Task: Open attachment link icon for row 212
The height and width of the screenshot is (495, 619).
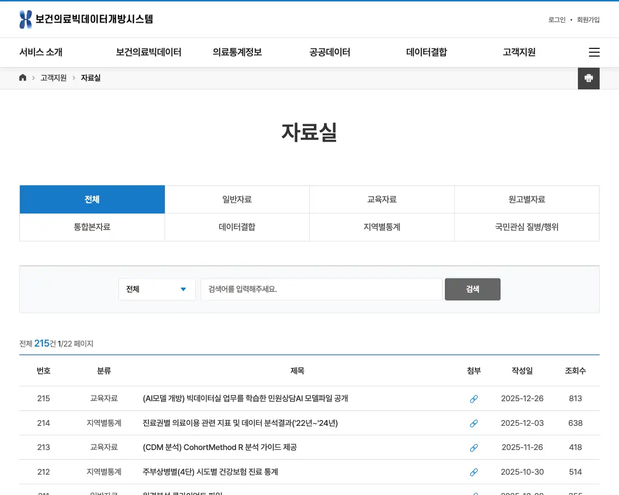Action: point(474,472)
